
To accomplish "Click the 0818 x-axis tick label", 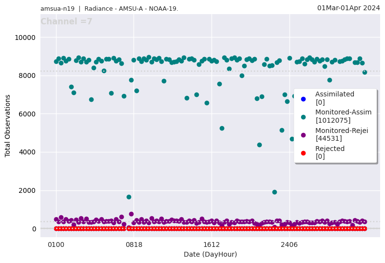I will tap(134, 244).
